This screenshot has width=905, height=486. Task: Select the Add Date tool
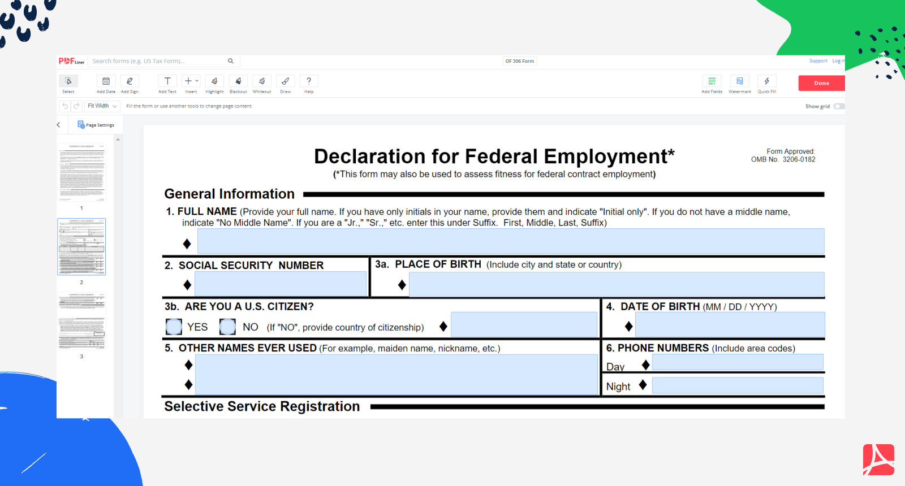tap(106, 82)
